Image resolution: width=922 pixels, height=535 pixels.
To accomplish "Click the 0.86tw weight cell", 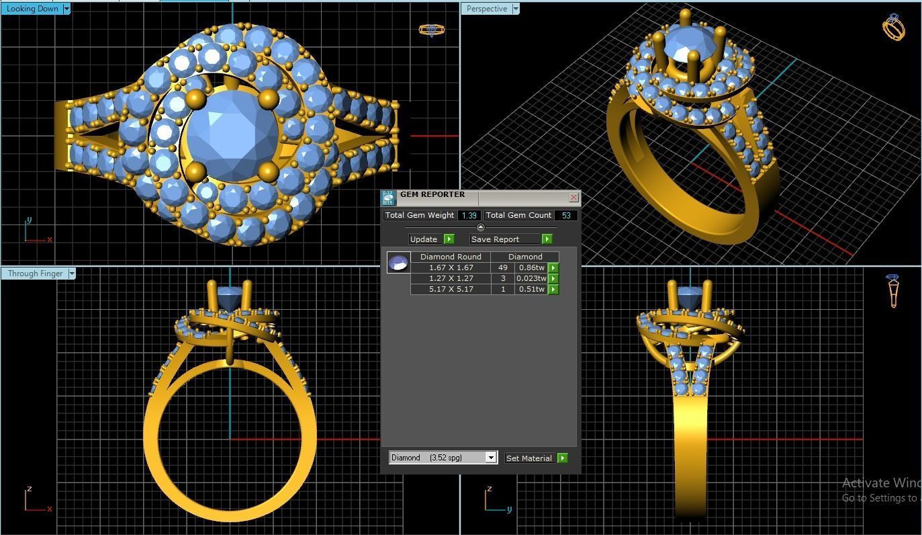I will pyautogui.click(x=532, y=267).
